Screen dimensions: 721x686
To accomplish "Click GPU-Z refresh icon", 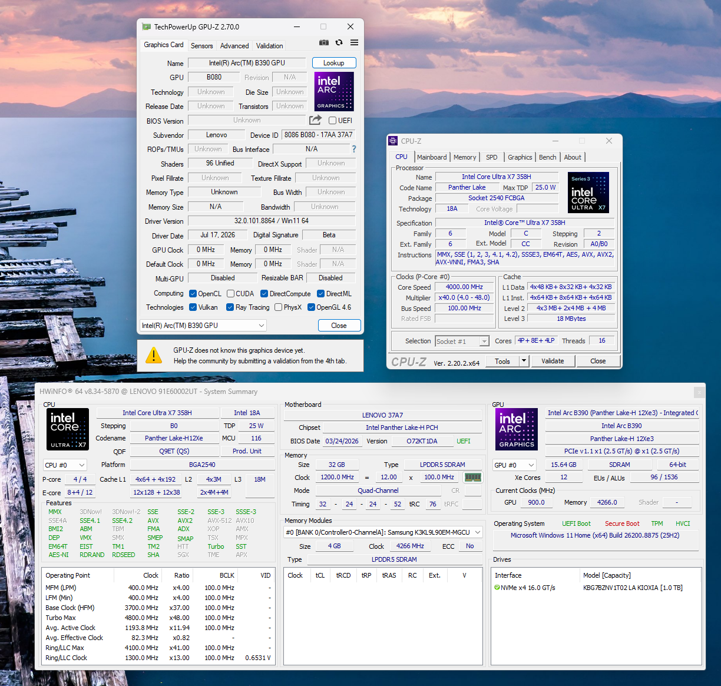I will 339,42.
